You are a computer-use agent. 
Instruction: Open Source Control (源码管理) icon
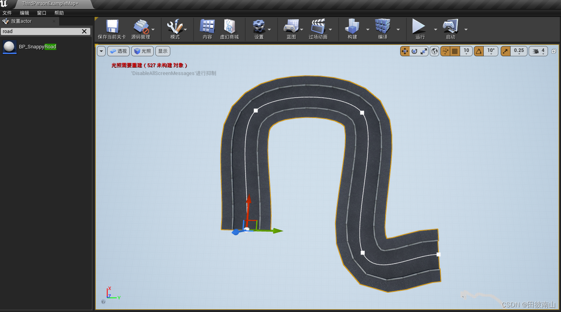coord(141,27)
